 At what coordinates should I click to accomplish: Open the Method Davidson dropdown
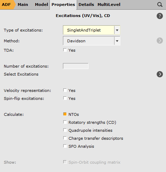(92, 41)
